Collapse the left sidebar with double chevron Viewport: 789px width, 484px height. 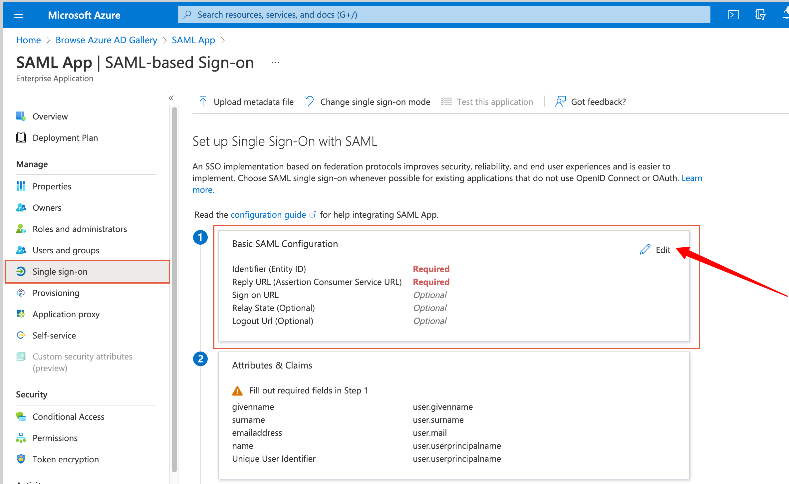[171, 98]
